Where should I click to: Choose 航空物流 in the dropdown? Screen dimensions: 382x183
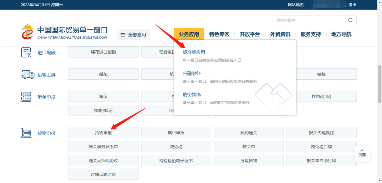[192, 94]
